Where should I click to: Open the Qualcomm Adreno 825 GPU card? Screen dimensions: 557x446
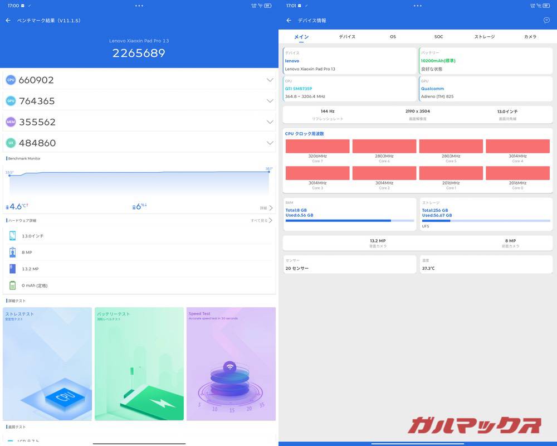point(486,89)
